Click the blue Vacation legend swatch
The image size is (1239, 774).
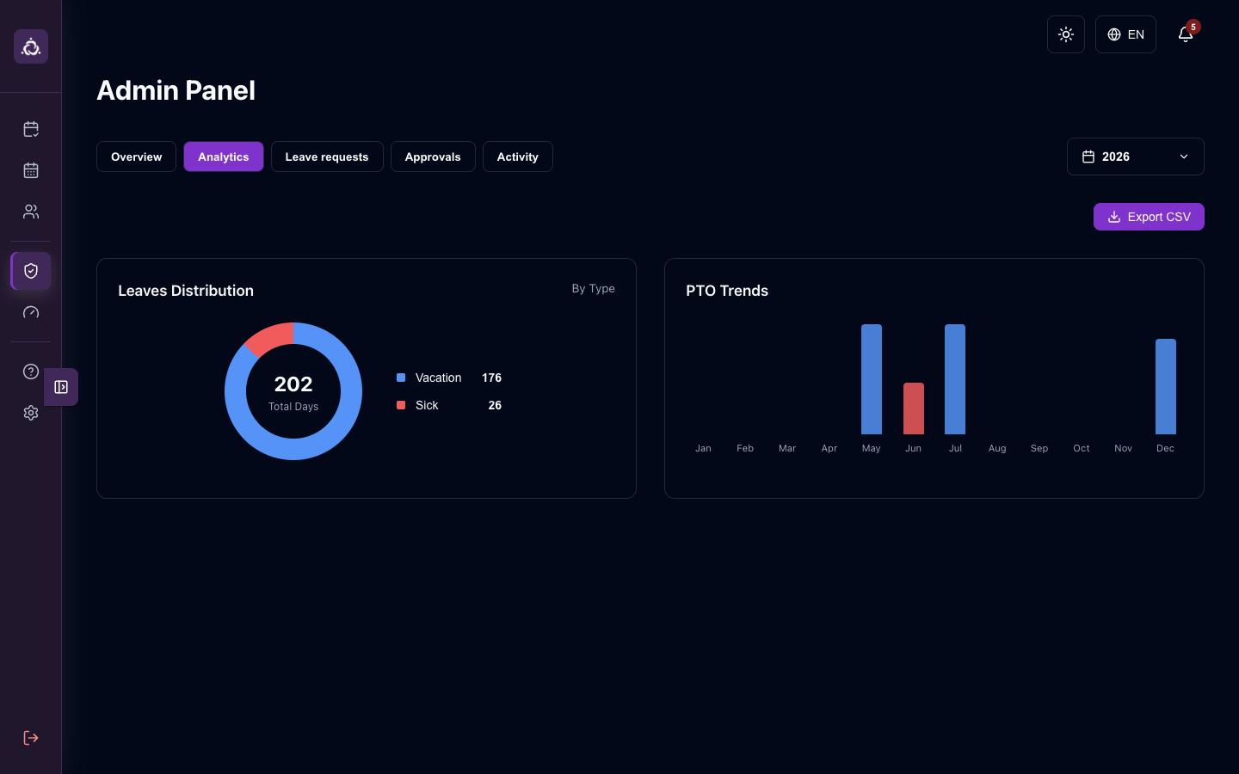coord(401,378)
